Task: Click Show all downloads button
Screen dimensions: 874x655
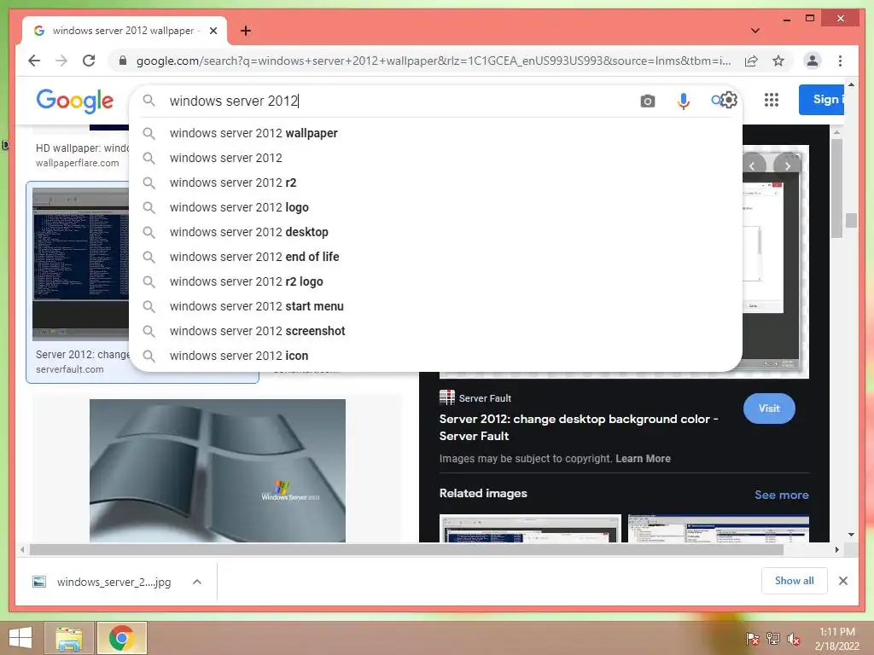Action: (x=795, y=581)
